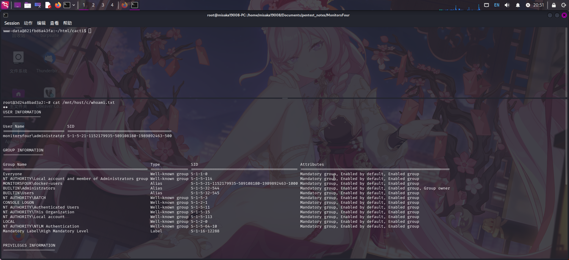Click the log out icon
569x260 pixels.
coord(564,5)
